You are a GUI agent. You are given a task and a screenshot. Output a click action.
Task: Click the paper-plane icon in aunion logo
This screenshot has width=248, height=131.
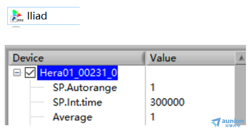click(x=216, y=122)
